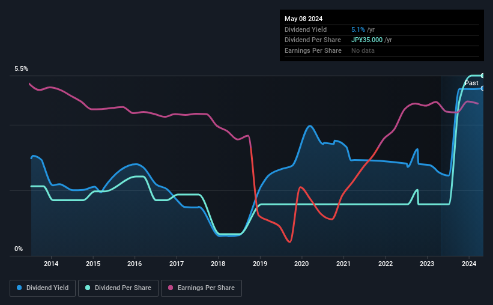Select the 2021 label on the time axis

(343, 264)
